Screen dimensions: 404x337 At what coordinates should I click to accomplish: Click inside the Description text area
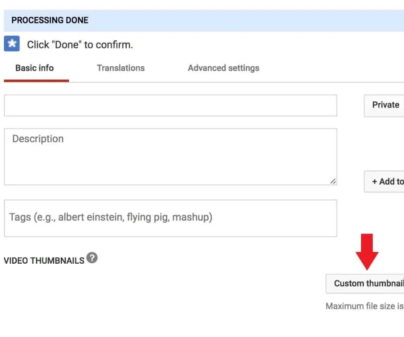171,160
